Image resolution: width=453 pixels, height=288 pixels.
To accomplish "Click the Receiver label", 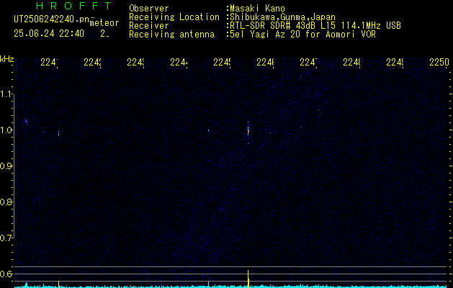I will [149, 26].
